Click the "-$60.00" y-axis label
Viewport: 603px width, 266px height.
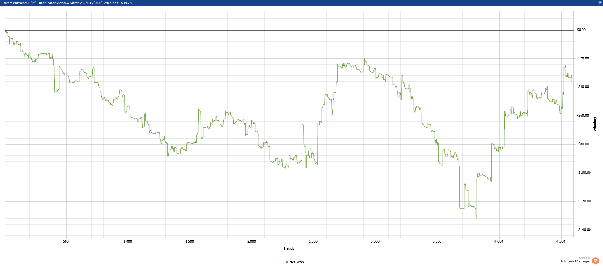coord(583,116)
